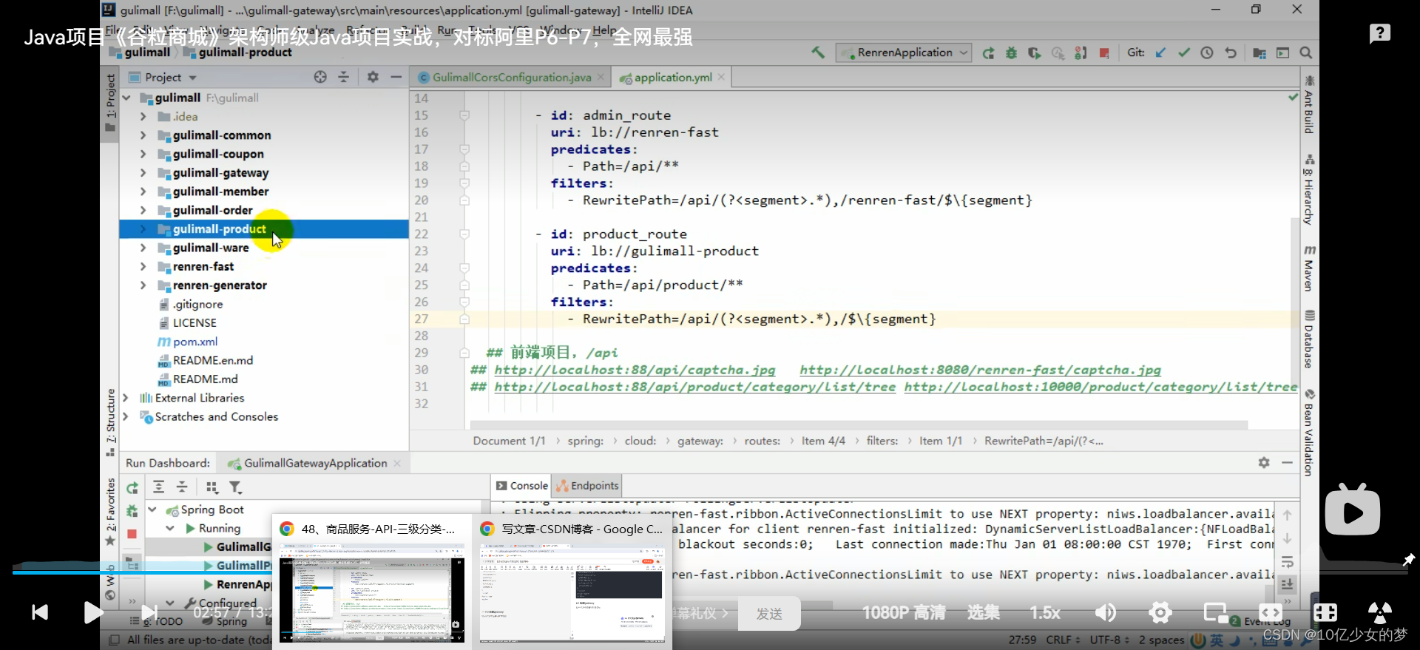Show Git history clock icon
Viewport: 1420px width, 650px height.
(x=1207, y=53)
